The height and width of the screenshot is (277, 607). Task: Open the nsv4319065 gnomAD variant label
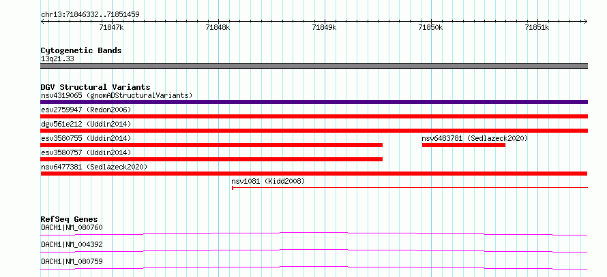117,95
